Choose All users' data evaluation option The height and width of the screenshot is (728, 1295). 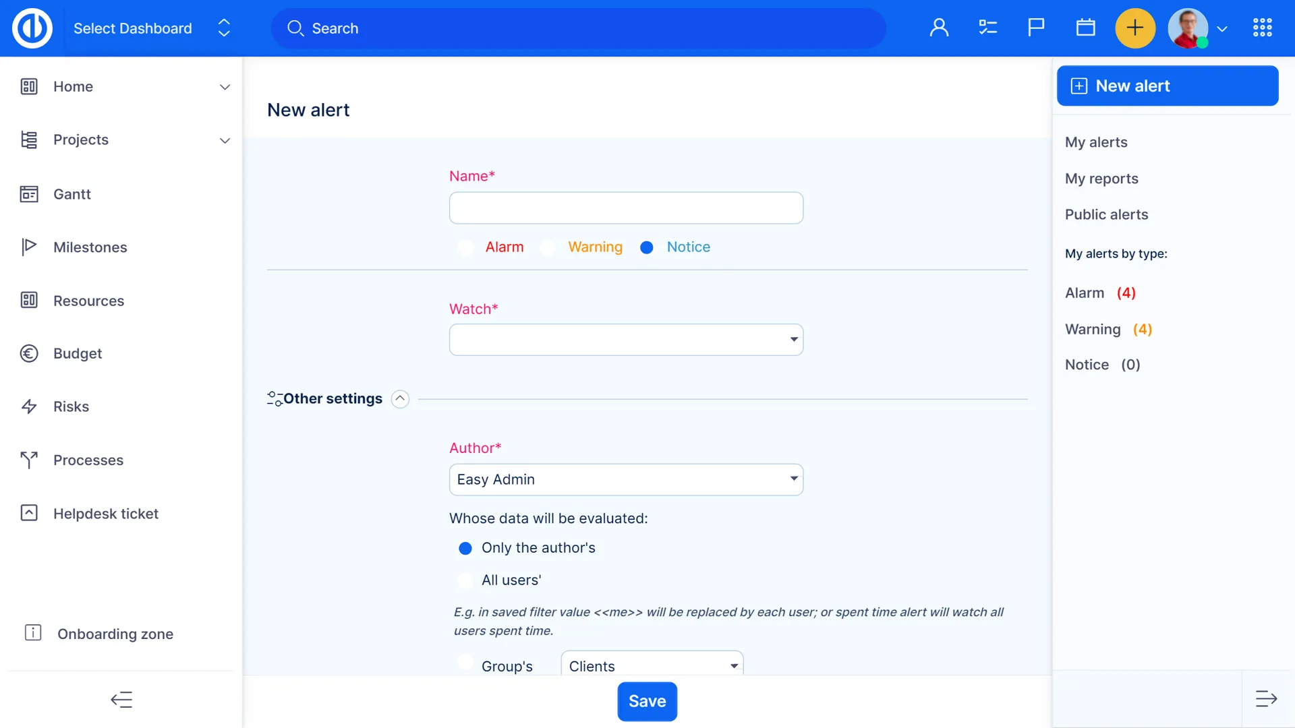click(465, 580)
